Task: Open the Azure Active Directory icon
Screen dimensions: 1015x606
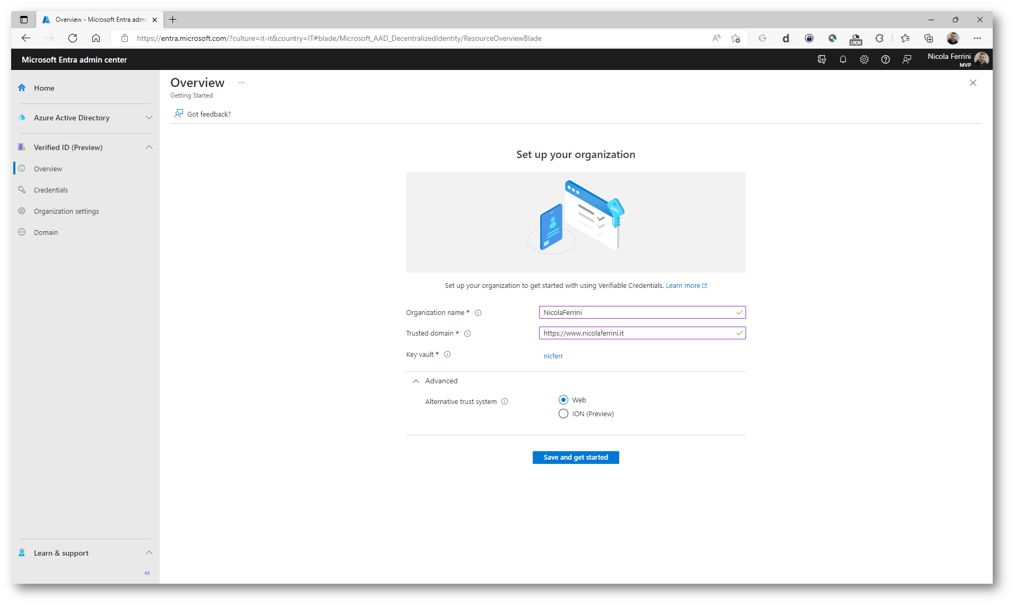Action: [22, 118]
